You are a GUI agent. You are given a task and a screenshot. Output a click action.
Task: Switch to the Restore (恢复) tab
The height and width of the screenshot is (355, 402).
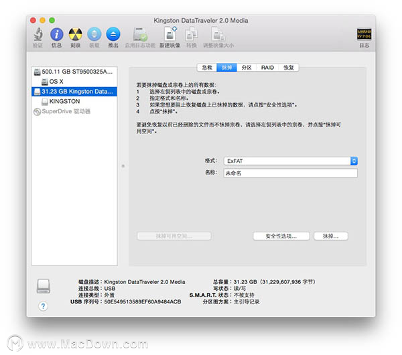coord(288,68)
